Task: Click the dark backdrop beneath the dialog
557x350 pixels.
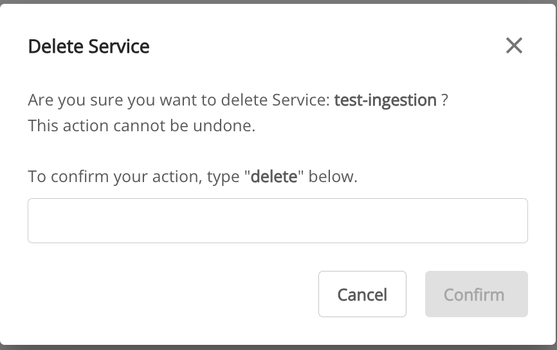Action: click(278, 347)
